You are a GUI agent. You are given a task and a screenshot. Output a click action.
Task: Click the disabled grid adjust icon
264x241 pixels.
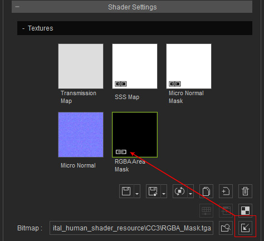pyautogui.click(x=206, y=211)
